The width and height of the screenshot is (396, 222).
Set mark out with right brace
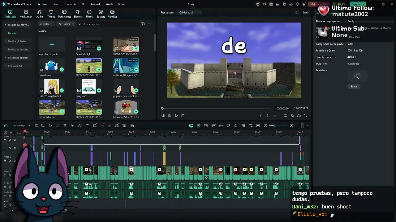[268, 116]
